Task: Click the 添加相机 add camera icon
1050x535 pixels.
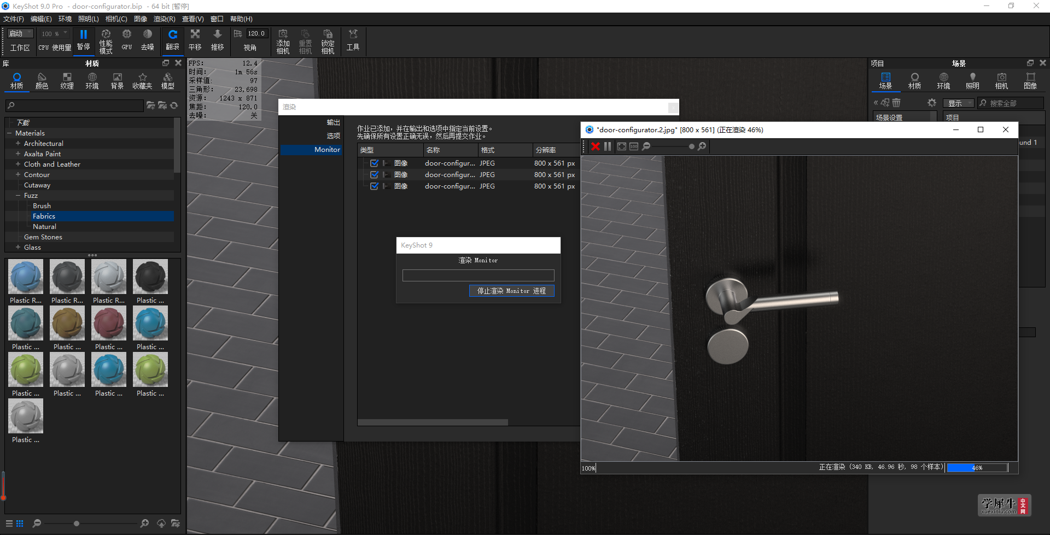Action: [x=283, y=34]
